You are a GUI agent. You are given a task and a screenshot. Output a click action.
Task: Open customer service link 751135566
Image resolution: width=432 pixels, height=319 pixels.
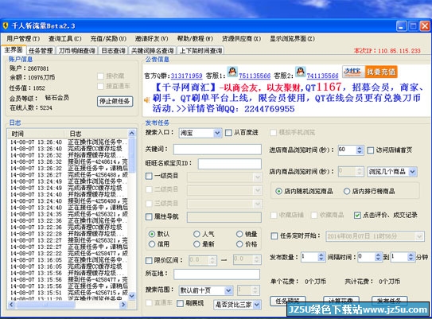click(255, 76)
